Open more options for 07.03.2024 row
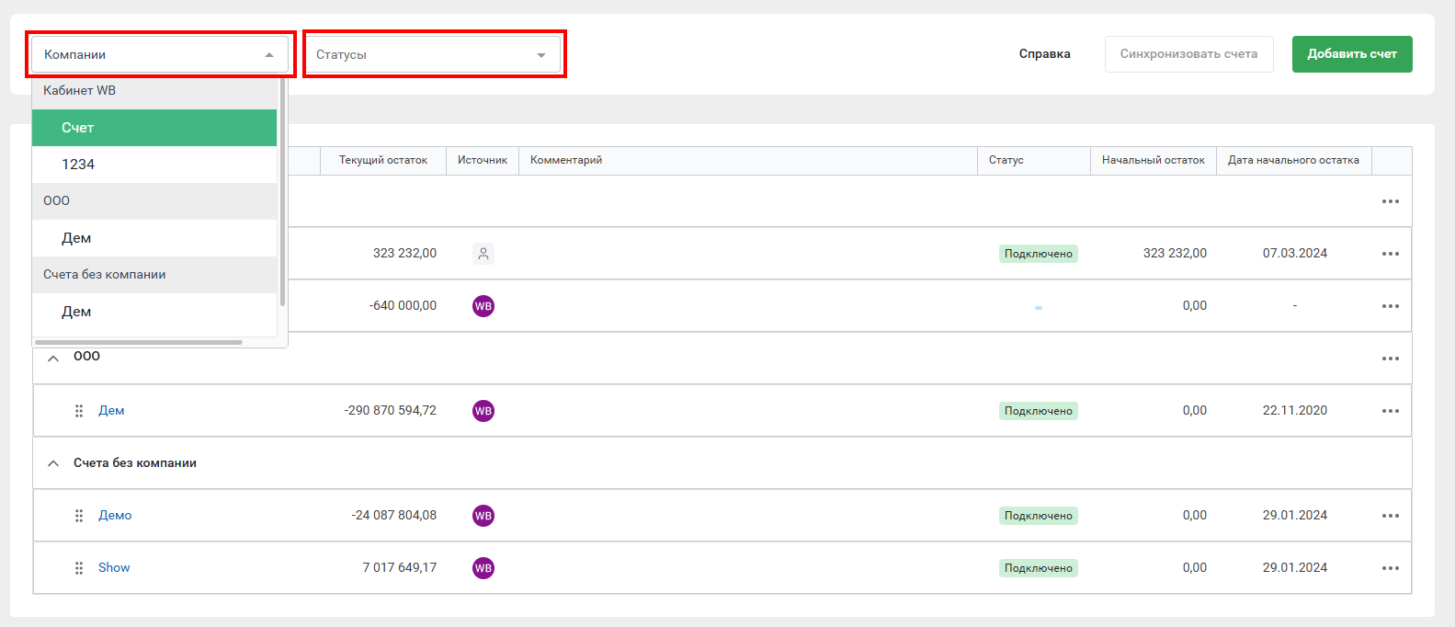Screen dimensions: 1455x627 (1391, 254)
